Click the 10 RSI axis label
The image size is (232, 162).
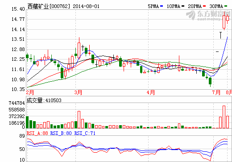point(22,160)
